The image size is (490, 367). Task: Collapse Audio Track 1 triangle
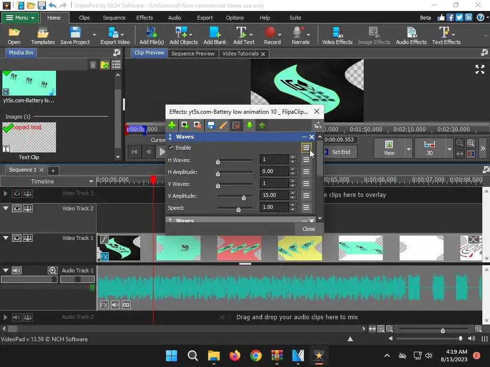[6, 270]
